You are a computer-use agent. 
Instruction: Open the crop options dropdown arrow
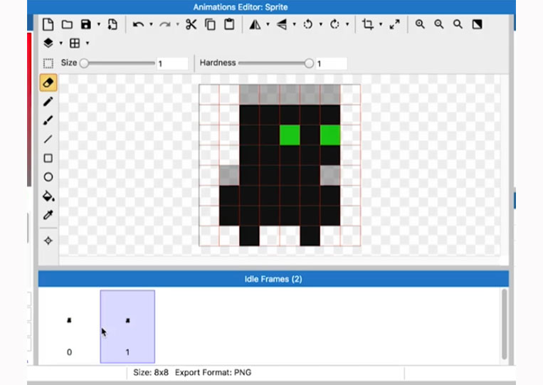point(381,25)
